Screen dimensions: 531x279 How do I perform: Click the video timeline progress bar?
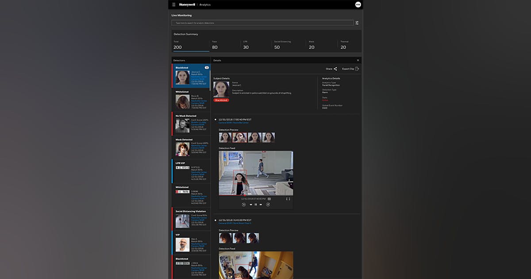point(254,196)
